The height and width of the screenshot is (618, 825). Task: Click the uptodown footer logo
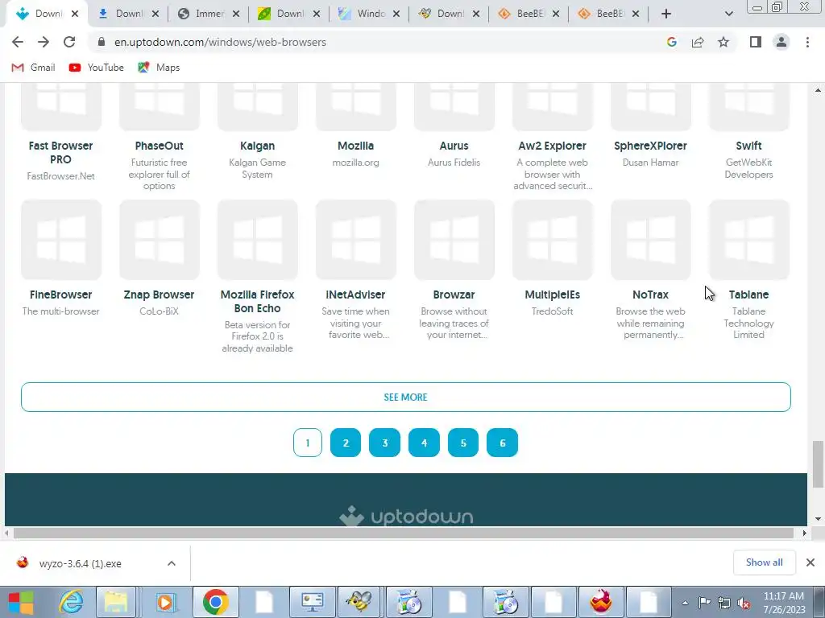pyautogui.click(x=406, y=516)
